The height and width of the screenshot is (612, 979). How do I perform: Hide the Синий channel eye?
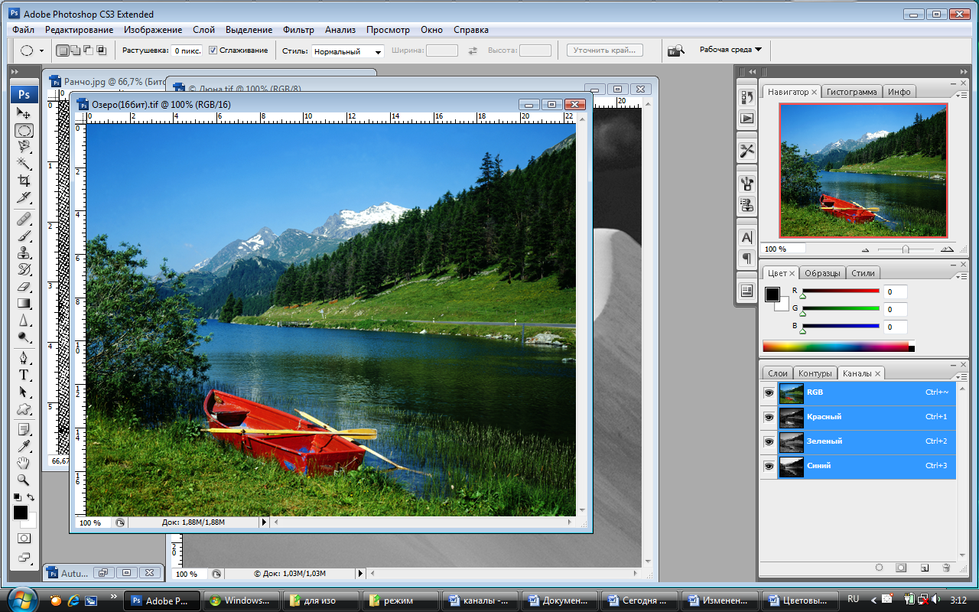click(769, 466)
